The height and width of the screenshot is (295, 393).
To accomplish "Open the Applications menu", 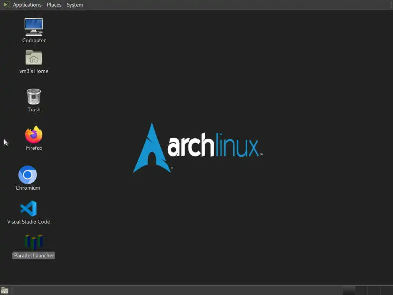I will point(27,5).
